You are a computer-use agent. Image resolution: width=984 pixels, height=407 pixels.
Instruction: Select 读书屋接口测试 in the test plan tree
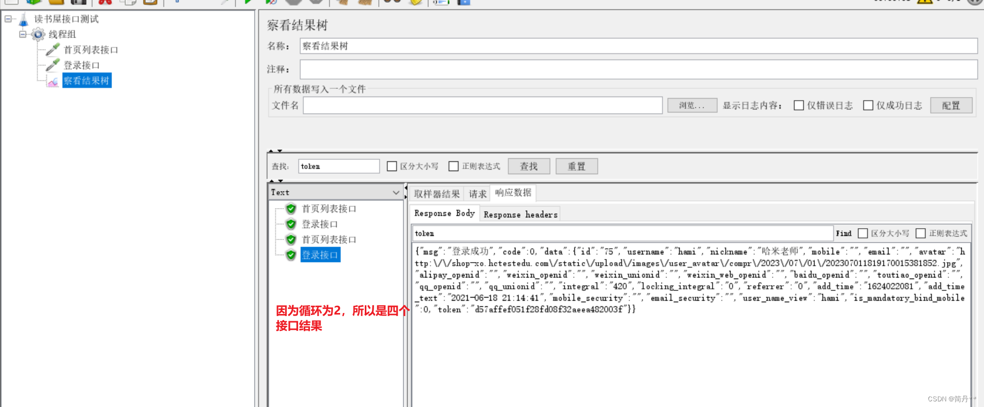click(66, 19)
